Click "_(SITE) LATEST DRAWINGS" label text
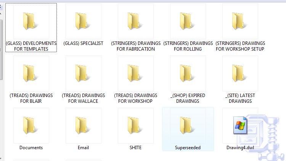The width and height of the screenshot is (286, 161). click(x=240, y=98)
